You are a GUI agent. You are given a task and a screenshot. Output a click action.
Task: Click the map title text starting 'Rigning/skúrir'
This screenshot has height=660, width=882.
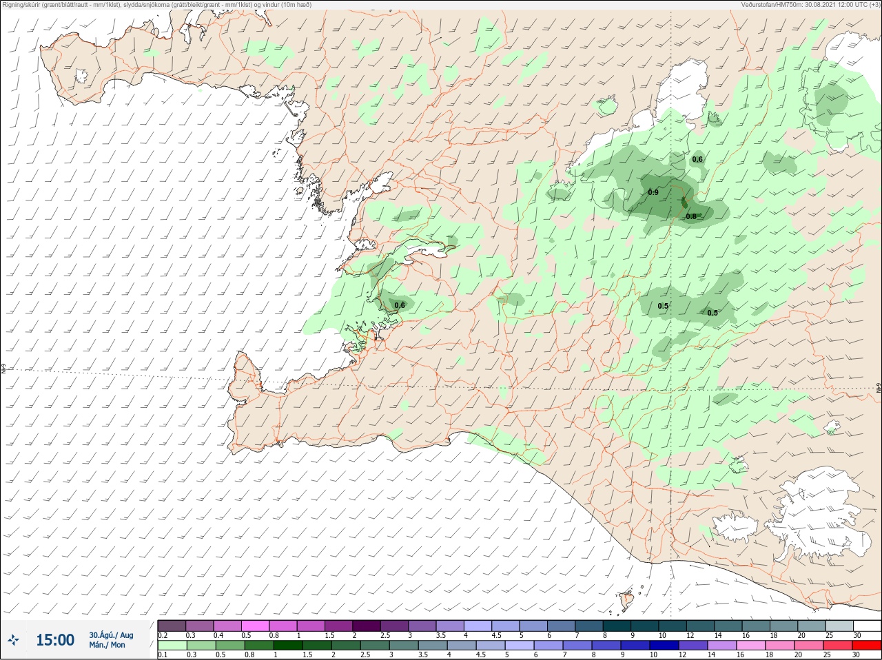coord(157,4)
